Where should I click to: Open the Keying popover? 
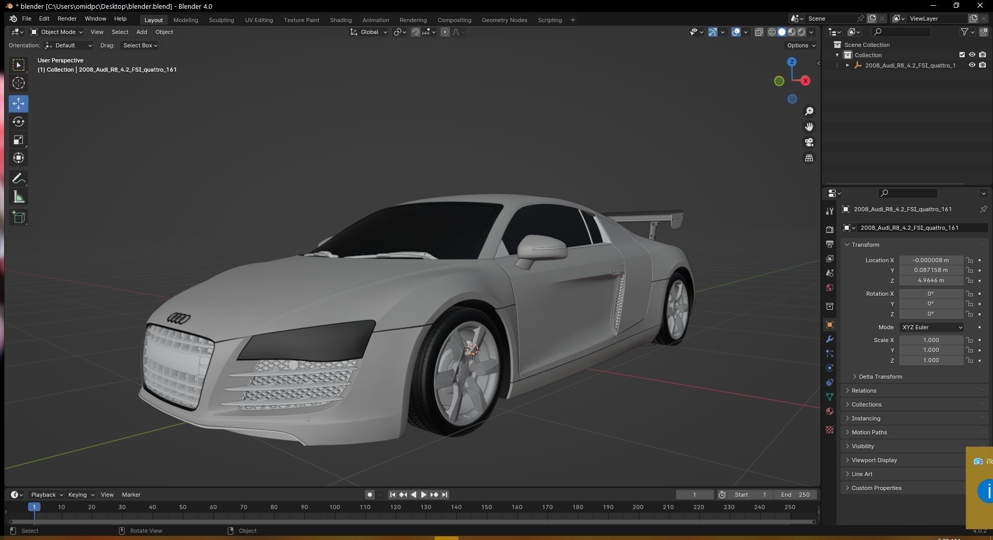[x=81, y=495]
